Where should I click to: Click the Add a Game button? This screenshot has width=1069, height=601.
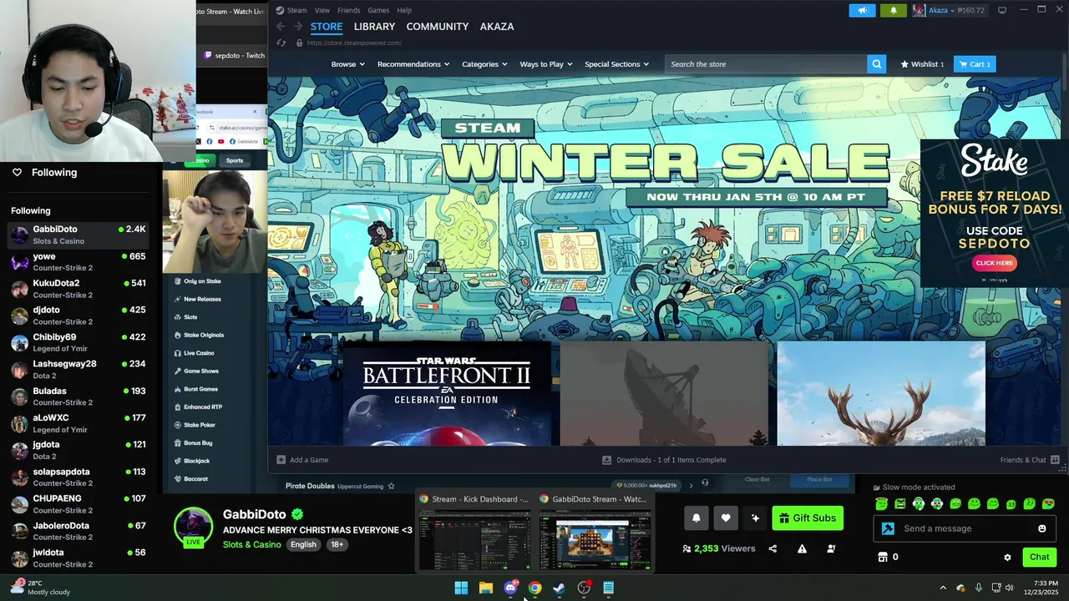click(302, 460)
